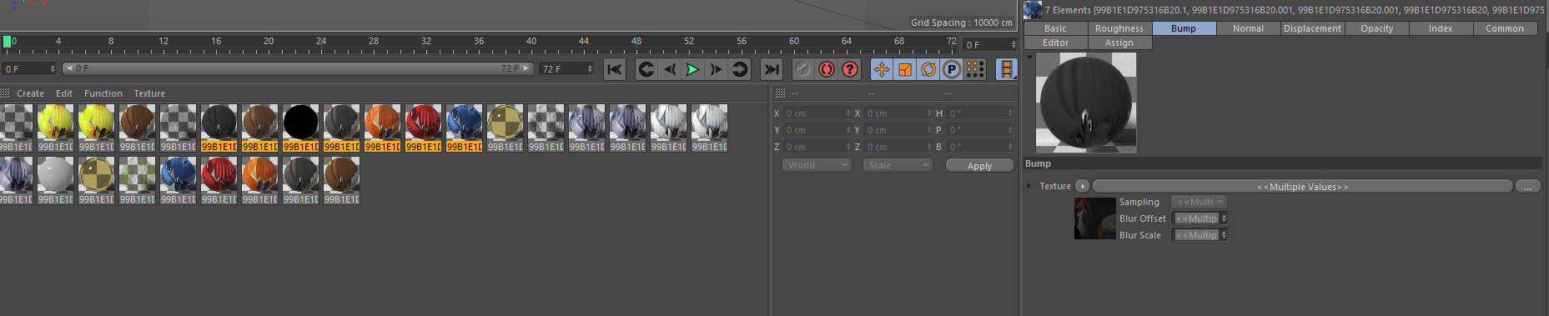Switch to the Normal tab
The image size is (1549, 316).
click(x=1248, y=28)
